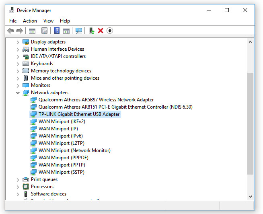Select WAN Miniport (IP)
Image resolution: width=263 pixels, height=214 pixels.
58,129
